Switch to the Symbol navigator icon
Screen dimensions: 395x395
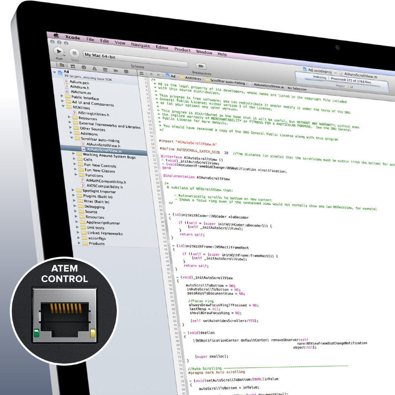(72, 66)
